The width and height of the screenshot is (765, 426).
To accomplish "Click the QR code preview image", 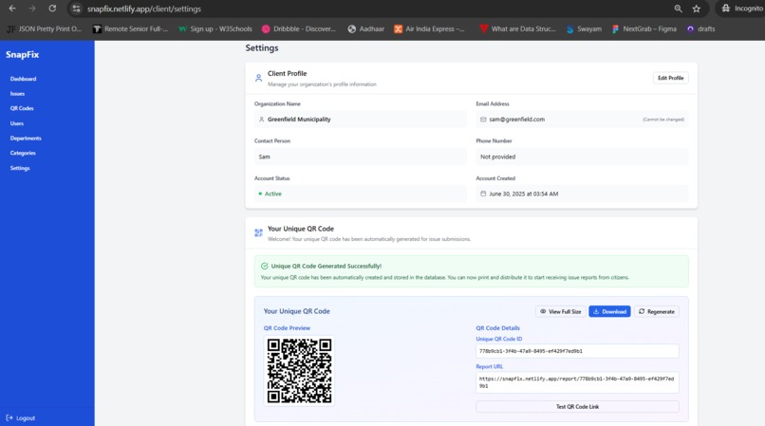I will [x=299, y=371].
